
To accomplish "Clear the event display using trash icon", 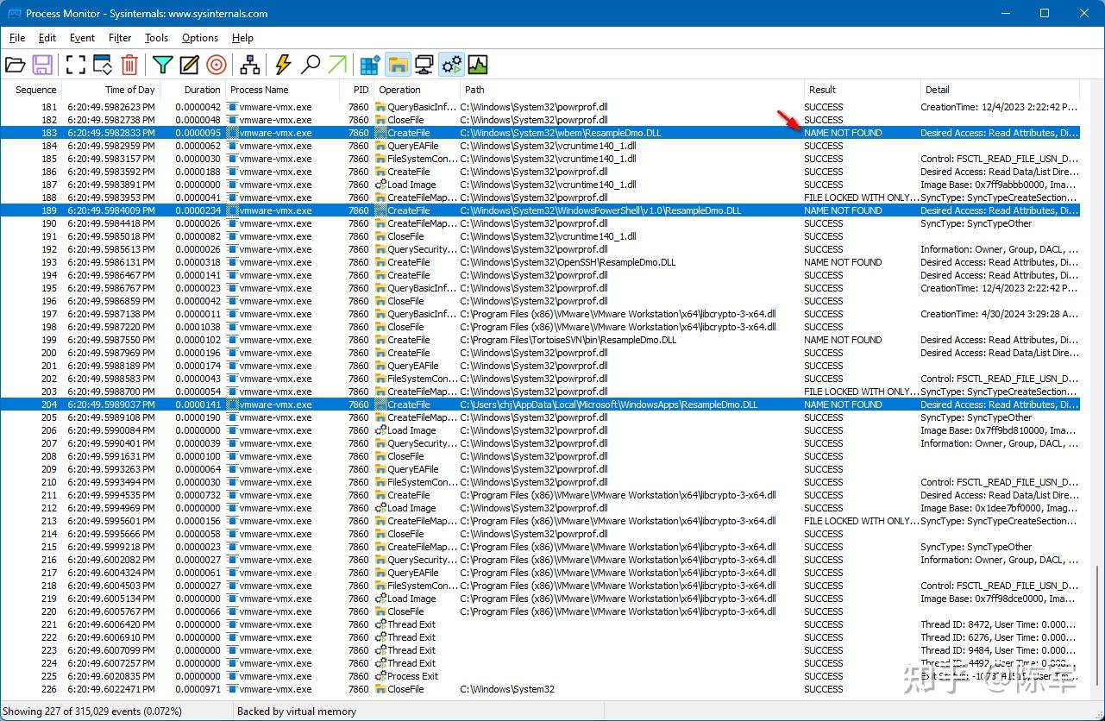I will [x=129, y=64].
